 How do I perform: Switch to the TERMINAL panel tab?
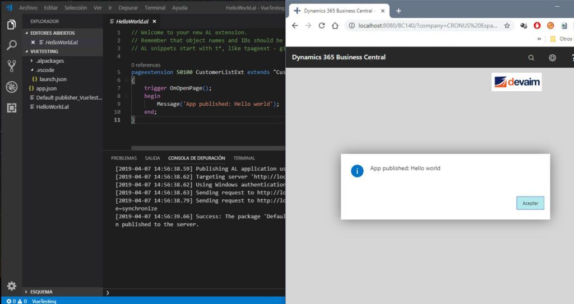tap(244, 158)
